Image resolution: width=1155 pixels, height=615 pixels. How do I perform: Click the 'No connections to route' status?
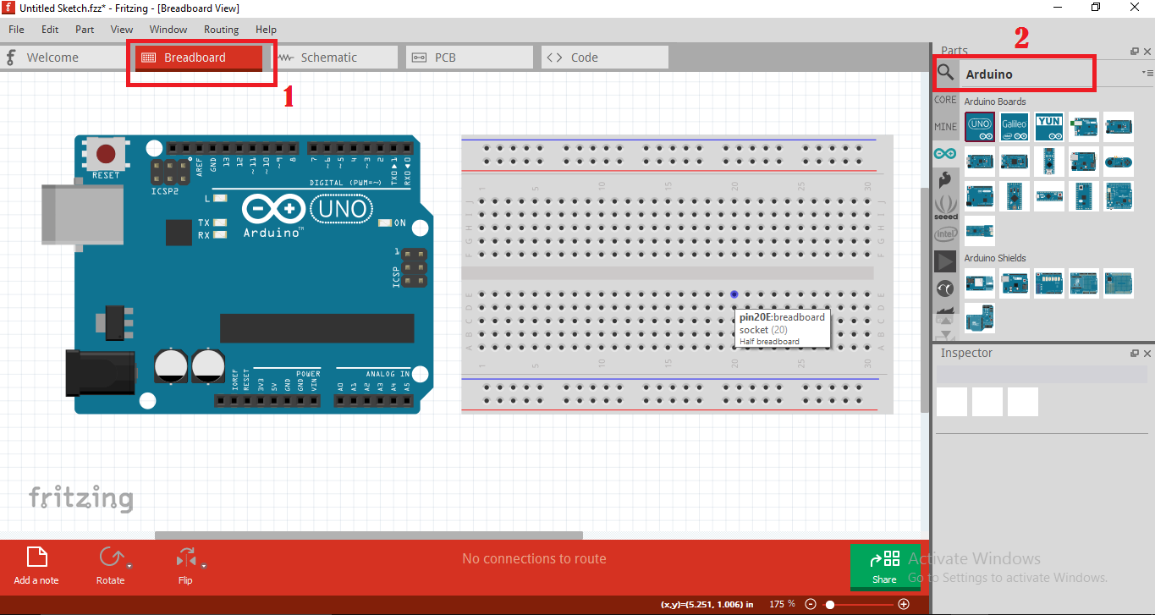pyautogui.click(x=534, y=558)
